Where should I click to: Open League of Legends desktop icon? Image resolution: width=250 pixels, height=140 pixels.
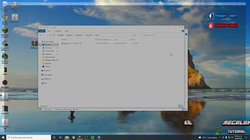[x=5, y=59]
